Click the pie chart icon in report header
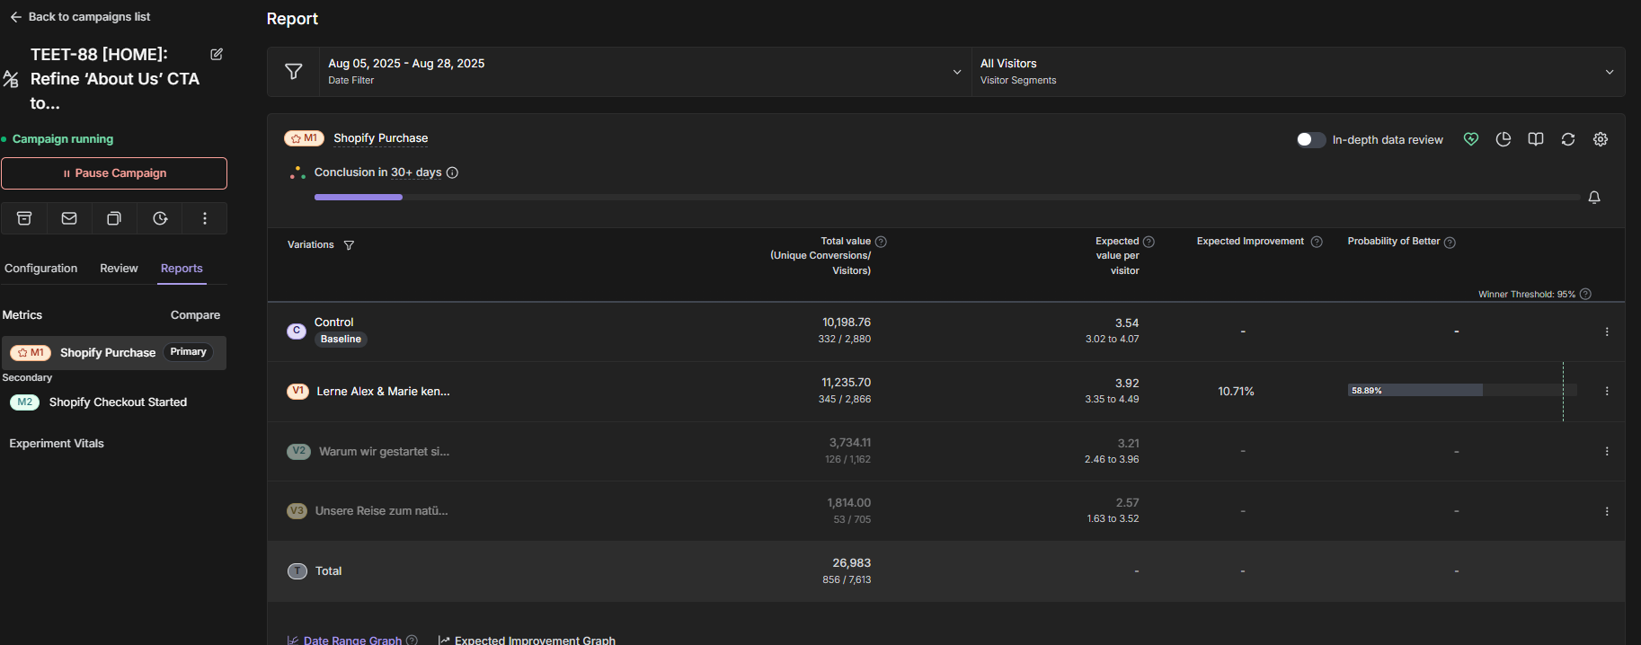The image size is (1641, 645). 1504,139
